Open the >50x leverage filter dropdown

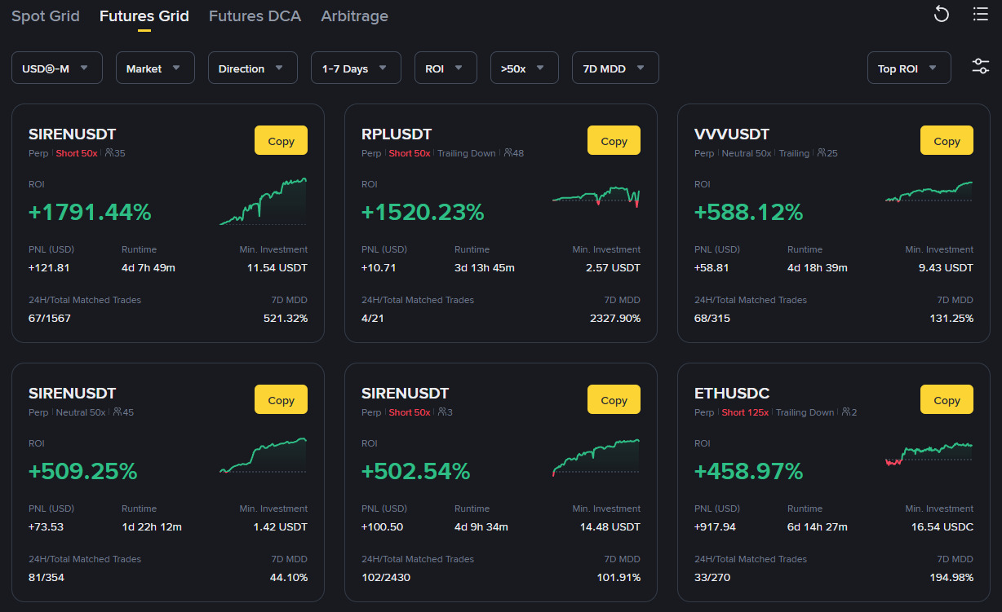pyautogui.click(x=524, y=67)
